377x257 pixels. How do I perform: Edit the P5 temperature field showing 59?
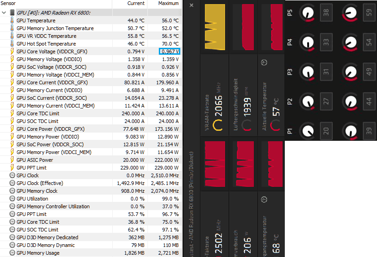(369, 12)
